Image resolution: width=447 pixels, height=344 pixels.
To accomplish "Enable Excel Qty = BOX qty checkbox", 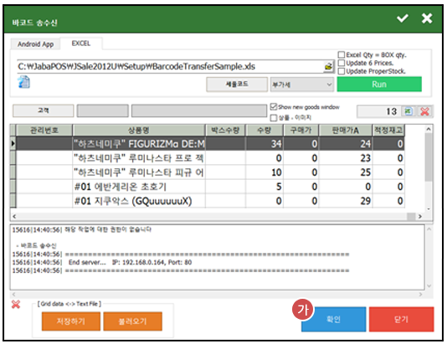I will tap(342, 54).
